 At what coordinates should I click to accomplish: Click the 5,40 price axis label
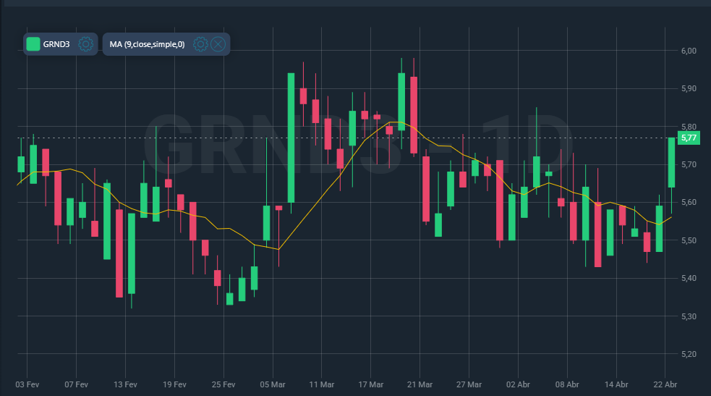pos(689,278)
